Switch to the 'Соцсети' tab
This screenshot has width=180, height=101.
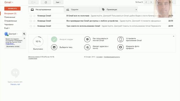(82, 10)
